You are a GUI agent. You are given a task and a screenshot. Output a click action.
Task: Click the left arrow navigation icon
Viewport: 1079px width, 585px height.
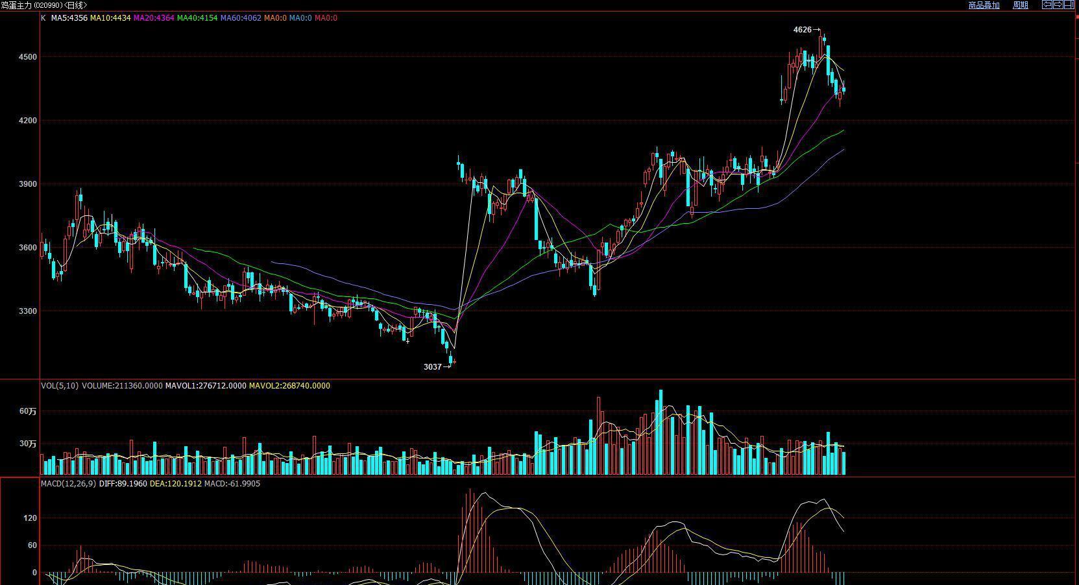(x=1047, y=5)
